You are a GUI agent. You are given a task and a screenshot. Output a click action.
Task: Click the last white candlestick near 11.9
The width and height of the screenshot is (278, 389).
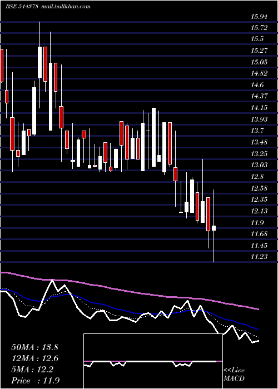[x=214, y=228]
